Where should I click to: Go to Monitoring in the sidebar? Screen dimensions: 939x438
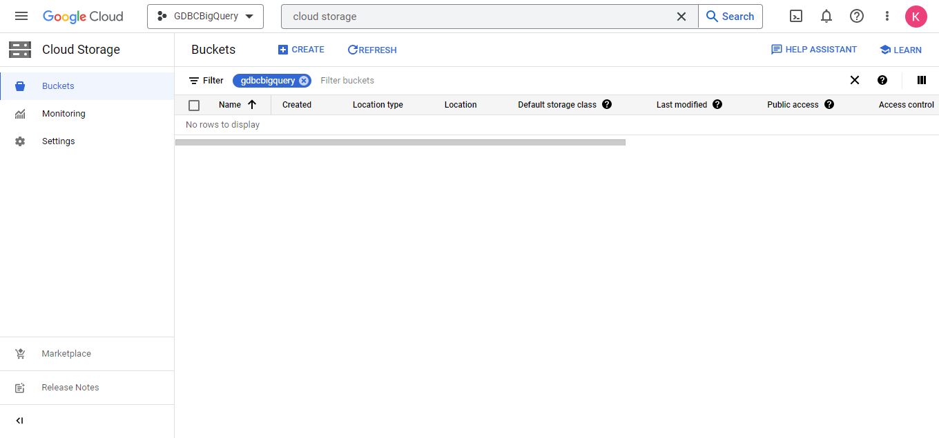point(64,114)
